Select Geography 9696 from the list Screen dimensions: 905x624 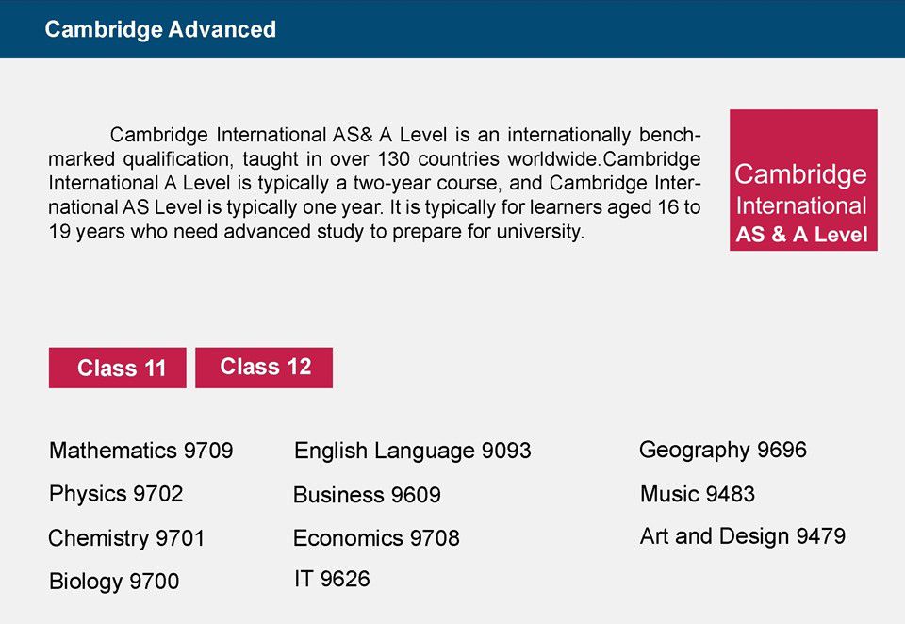[723, 450]
